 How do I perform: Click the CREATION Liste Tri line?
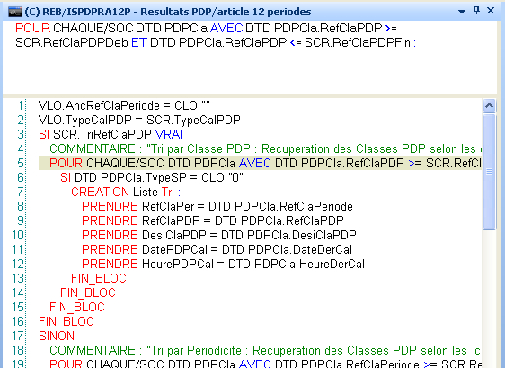126,193
